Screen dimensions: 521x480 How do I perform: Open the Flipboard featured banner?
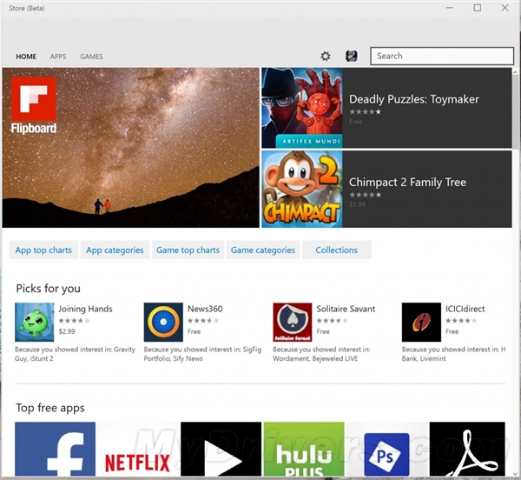130,148
